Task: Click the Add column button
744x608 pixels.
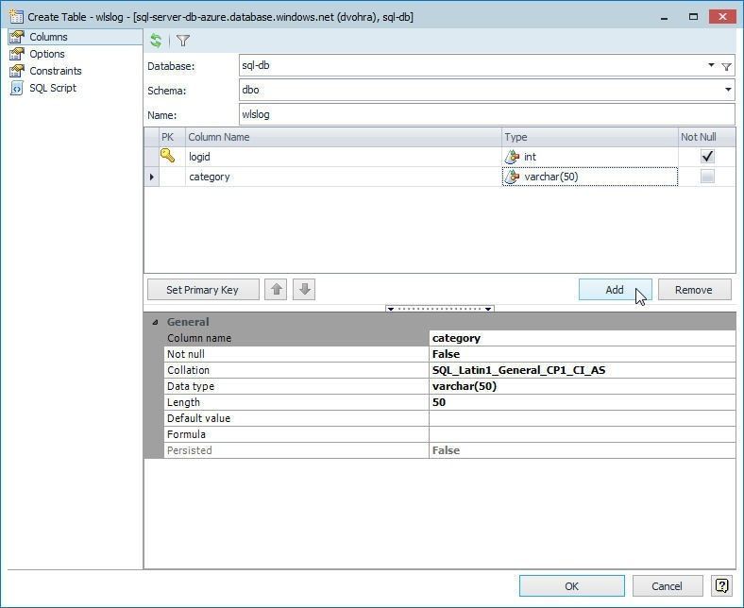Action: click(615, 290)
